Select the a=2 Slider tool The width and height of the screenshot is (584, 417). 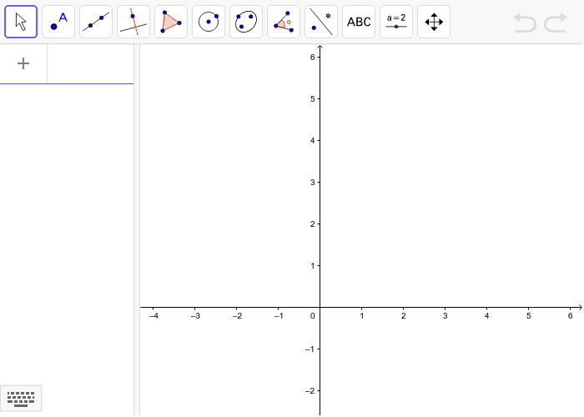pyautogui.click(x=396, y=22)
